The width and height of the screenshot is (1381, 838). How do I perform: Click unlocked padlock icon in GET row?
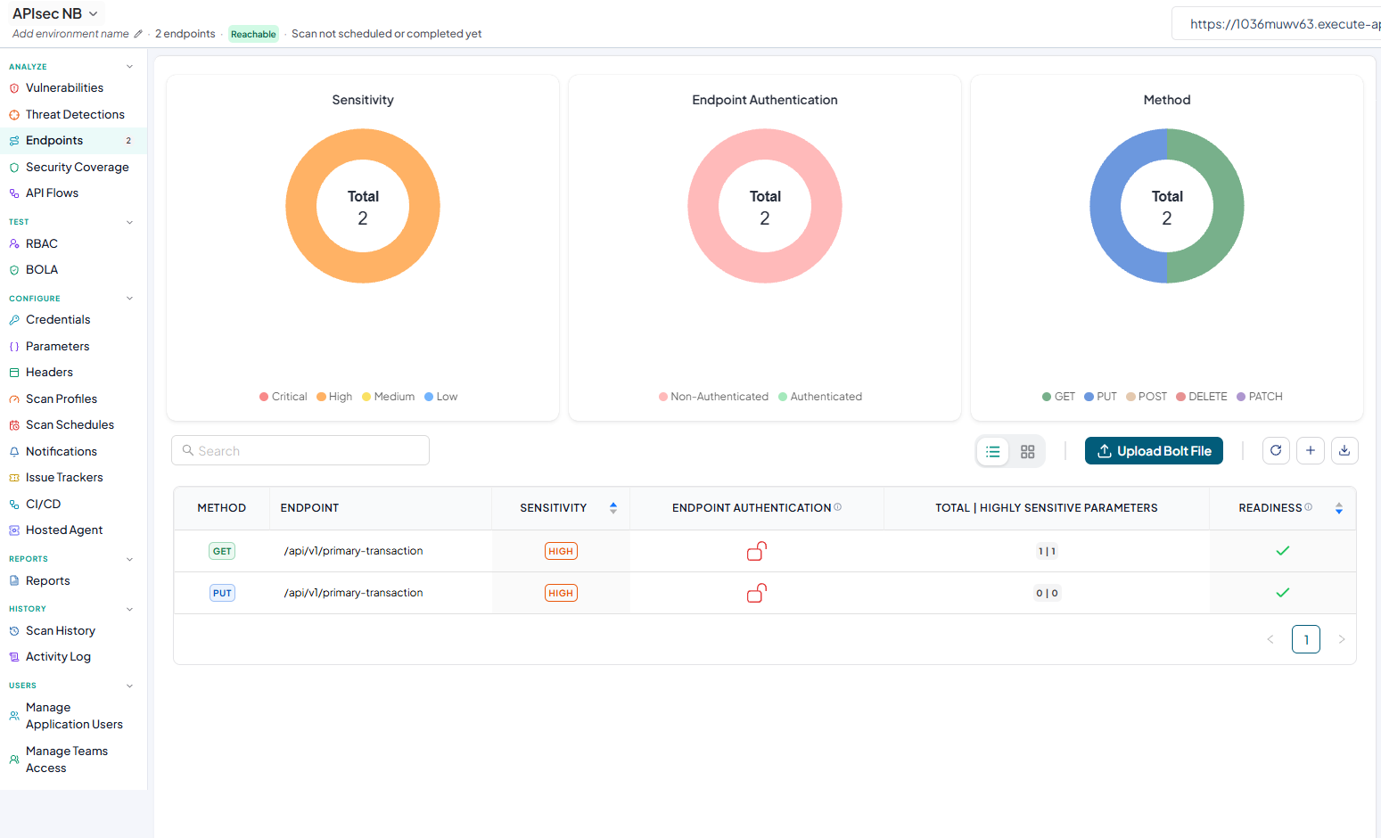coord(757,551)
